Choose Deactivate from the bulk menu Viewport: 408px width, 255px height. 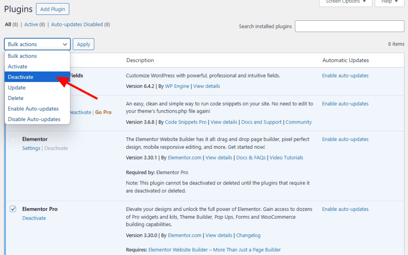(x=37, y=77)
